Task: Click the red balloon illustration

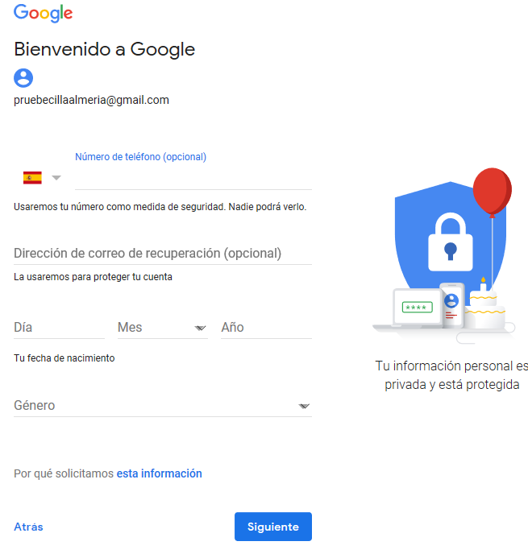Action: 491,192
